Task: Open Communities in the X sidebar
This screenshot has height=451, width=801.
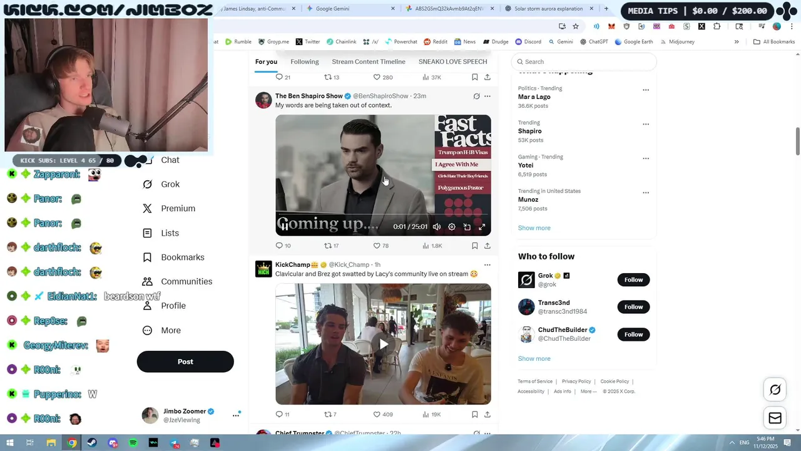Action: click(x=178, y=281)
